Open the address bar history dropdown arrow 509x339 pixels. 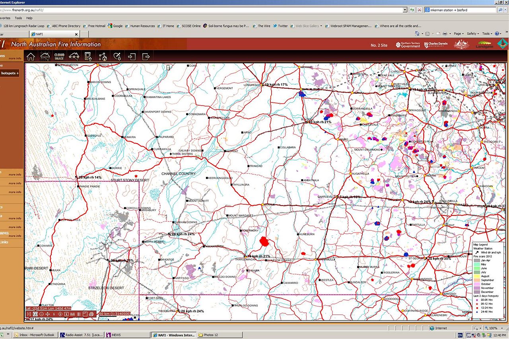point(405,10)
